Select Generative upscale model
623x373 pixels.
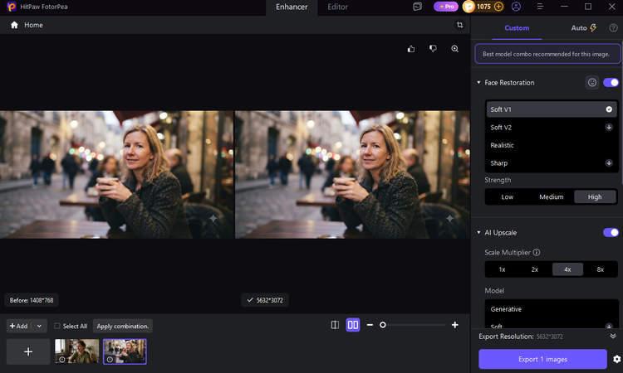(x=552, y=309)
